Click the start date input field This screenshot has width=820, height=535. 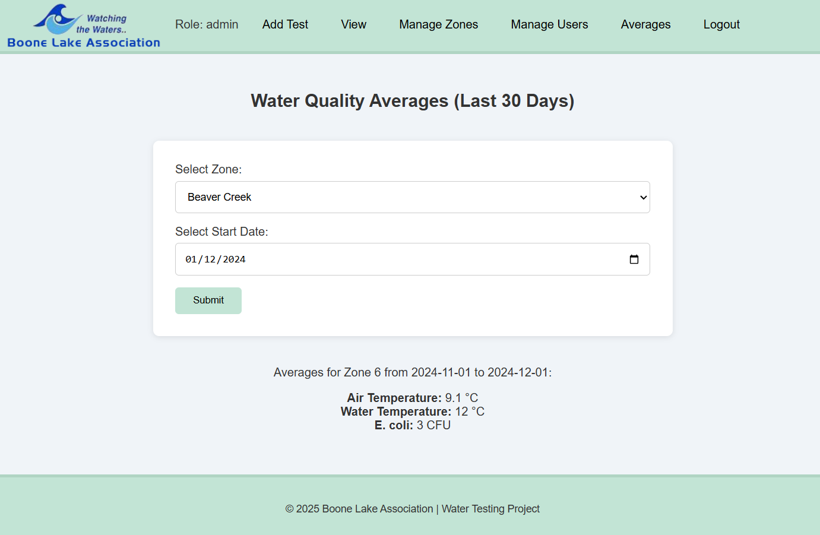click(412, 259)
